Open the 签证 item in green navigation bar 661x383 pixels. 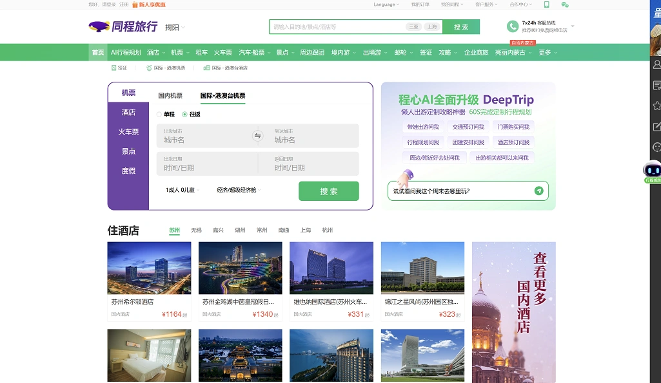pyautogui.click(x=426, y=53)
